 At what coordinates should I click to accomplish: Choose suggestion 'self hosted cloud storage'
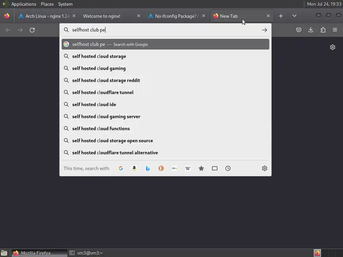point(165,56)
